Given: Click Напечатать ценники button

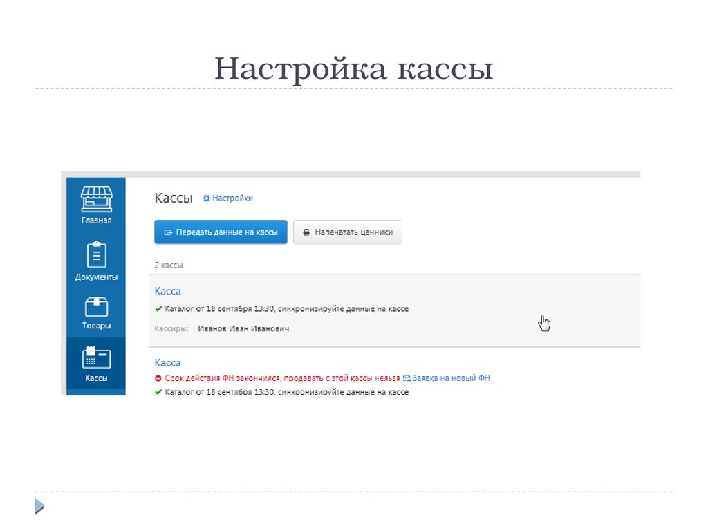Looking at the screenshot, I should 348,232.
